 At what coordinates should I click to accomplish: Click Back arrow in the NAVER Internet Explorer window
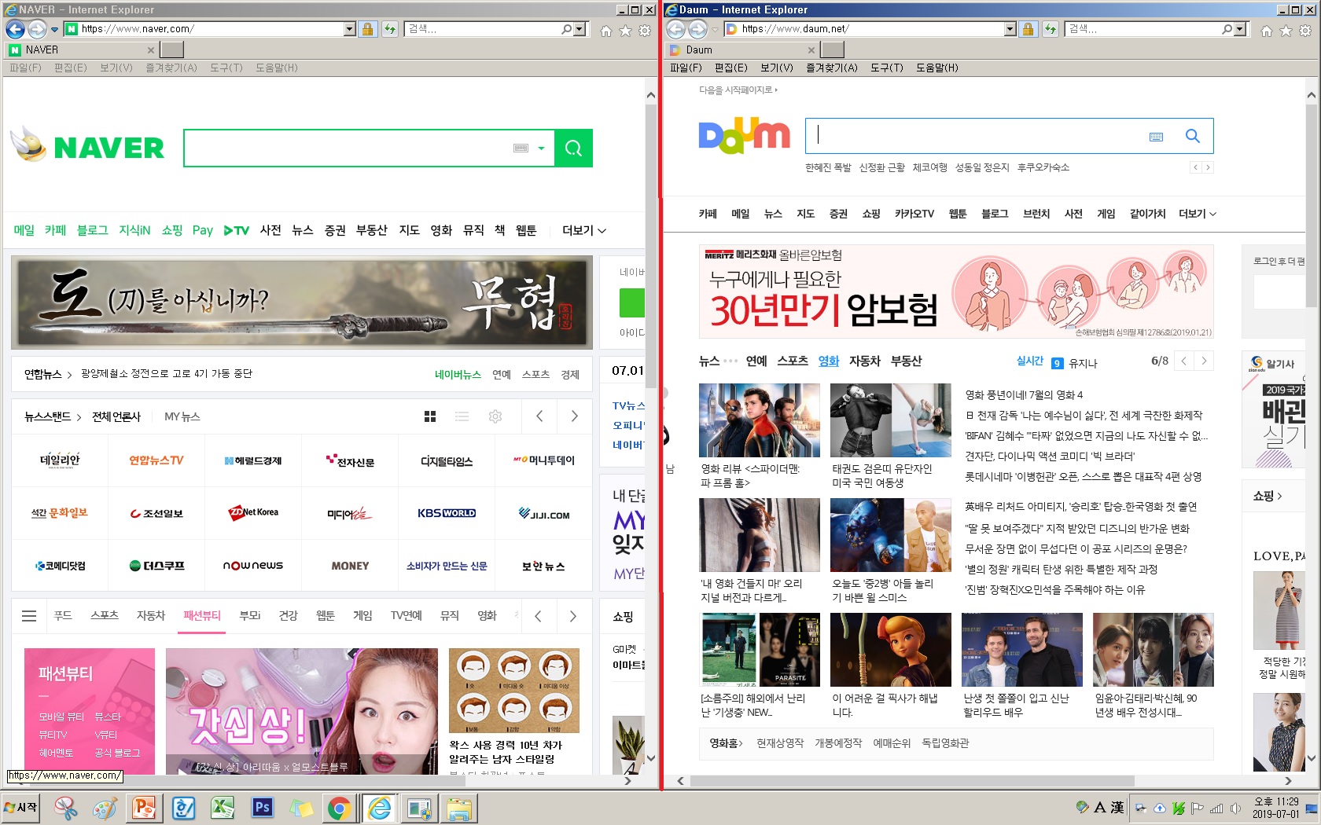pos(15,29)
